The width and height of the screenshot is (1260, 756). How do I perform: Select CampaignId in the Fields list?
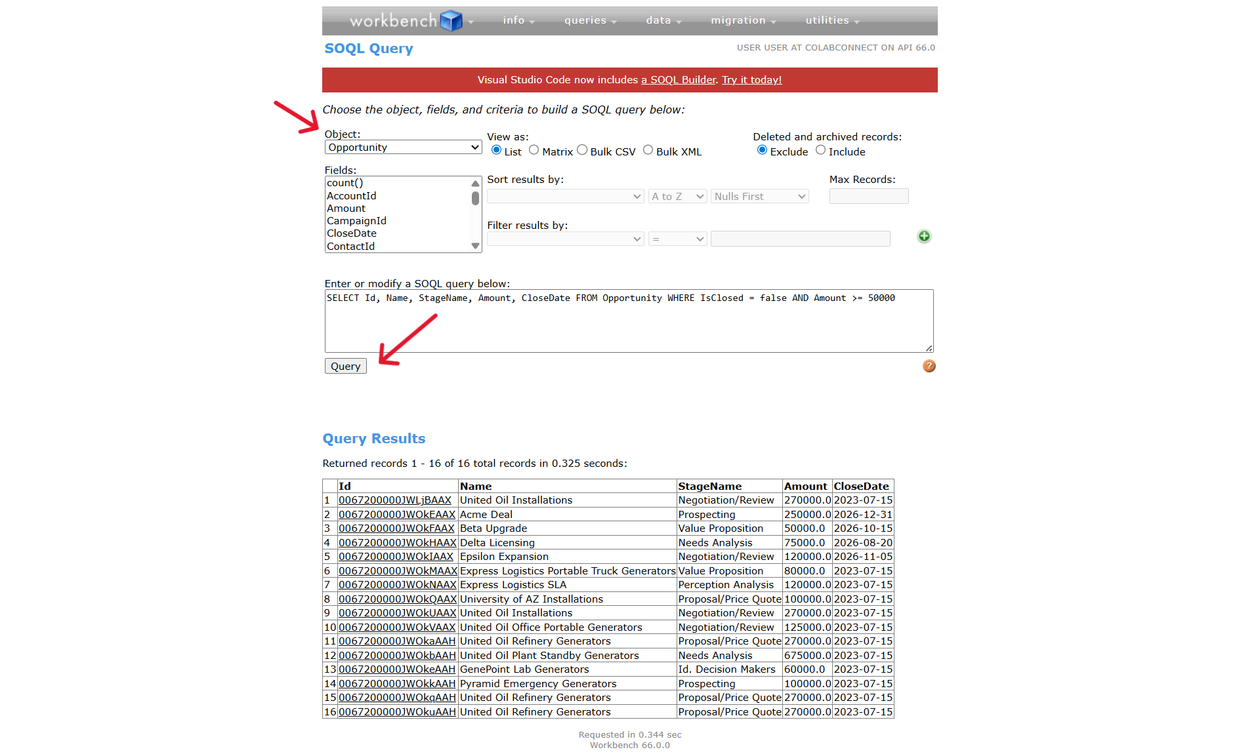[398, 221]
